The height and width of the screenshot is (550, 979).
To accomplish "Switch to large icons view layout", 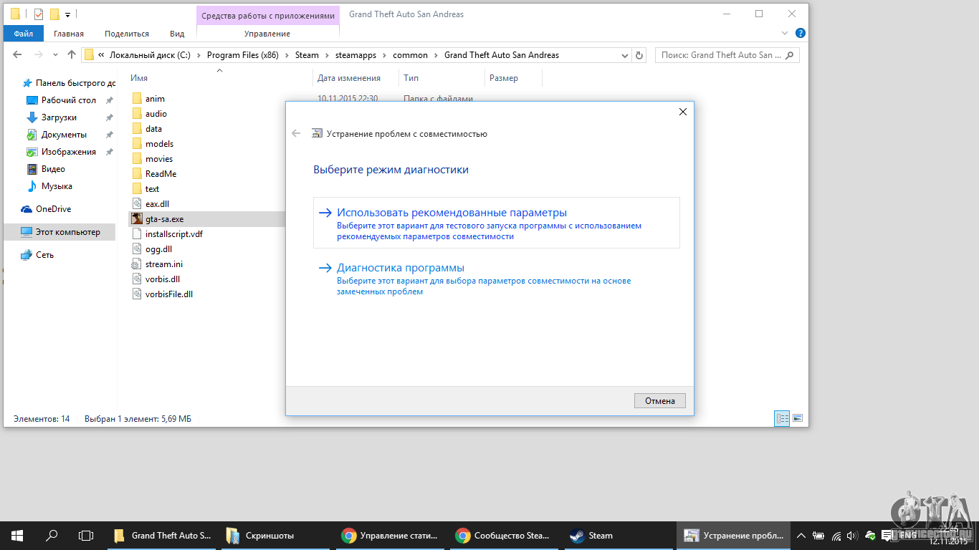I will point(797,418).
